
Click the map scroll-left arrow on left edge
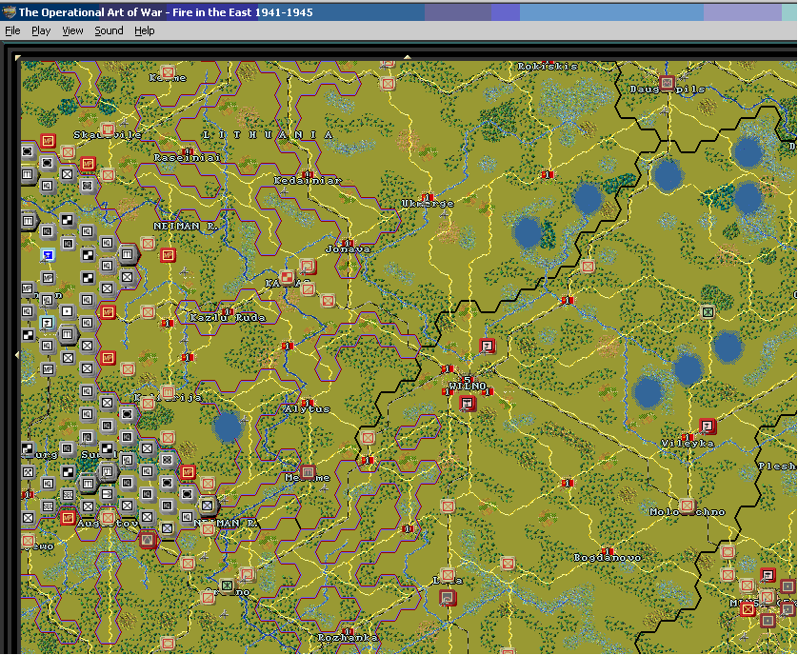click(17, 354)
